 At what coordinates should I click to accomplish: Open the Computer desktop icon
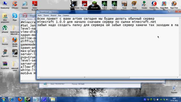[x=5, y=5]
